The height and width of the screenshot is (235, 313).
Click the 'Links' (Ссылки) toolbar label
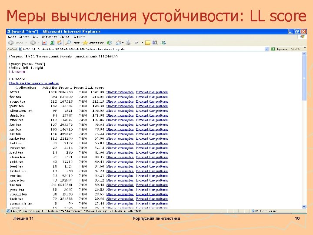point(296,49)
